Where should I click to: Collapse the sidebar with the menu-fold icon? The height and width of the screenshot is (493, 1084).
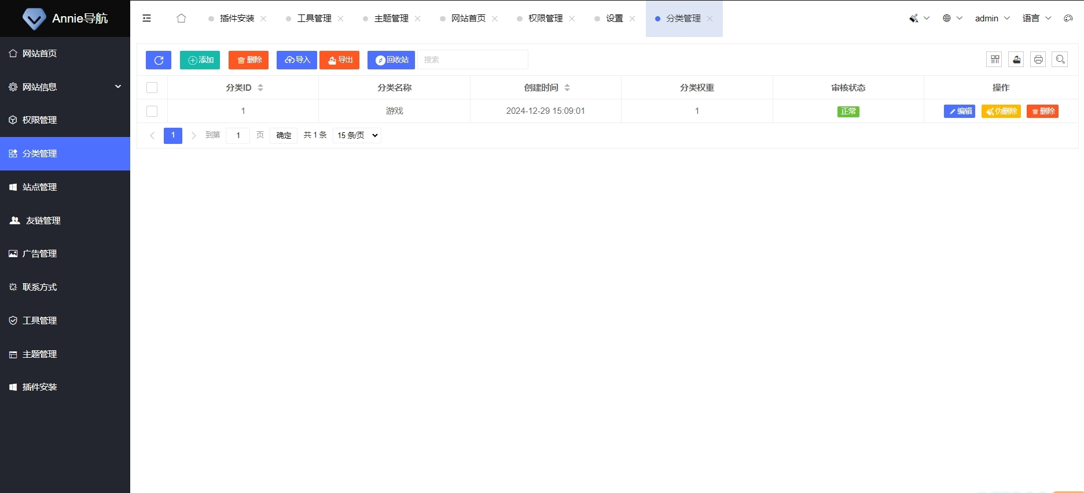[x=147, y=18]
